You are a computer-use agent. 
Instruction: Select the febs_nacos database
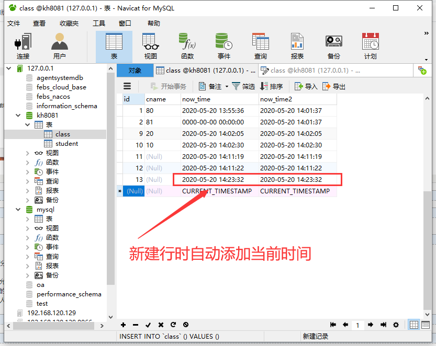click(53, 97)
